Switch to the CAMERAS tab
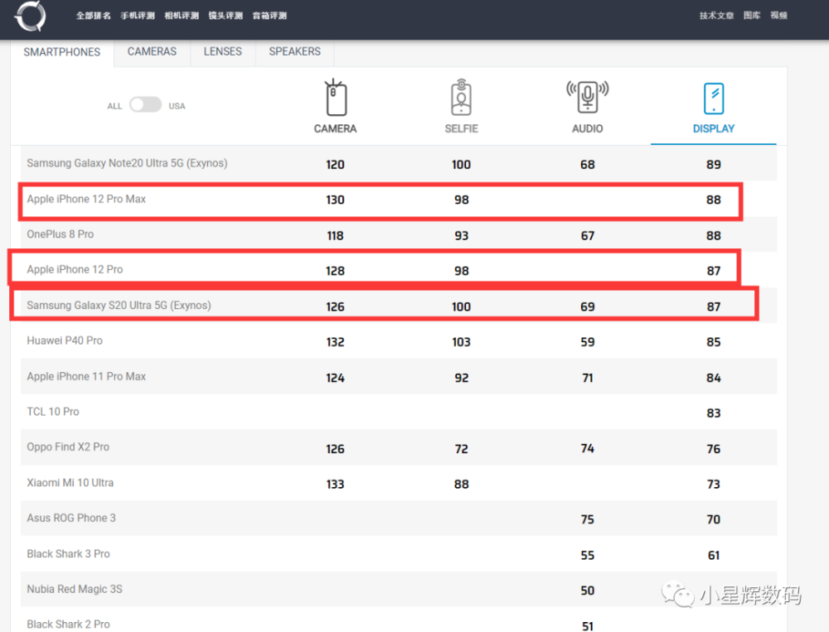 (x=152, y=51)
